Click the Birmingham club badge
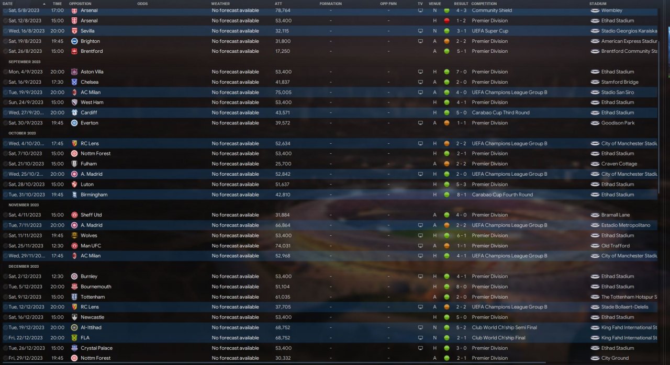 pos(74,195)
